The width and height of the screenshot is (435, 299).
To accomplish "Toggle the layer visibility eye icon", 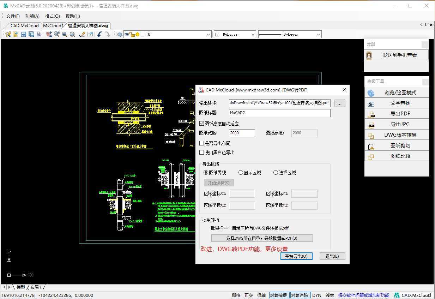I will tap(127, 34).
